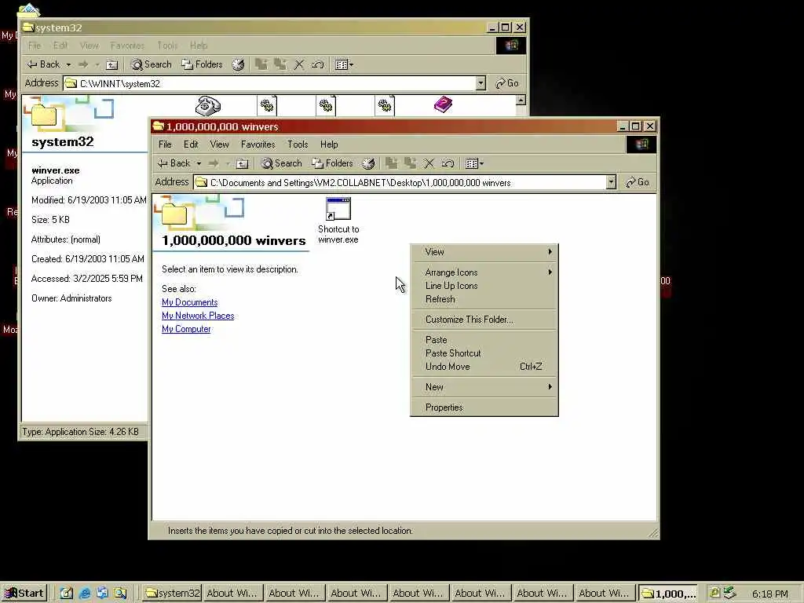Open Favorites menu in winvers window
This screenshot has width=804, height=603.
pyautogui.click(x=258, y=144)
